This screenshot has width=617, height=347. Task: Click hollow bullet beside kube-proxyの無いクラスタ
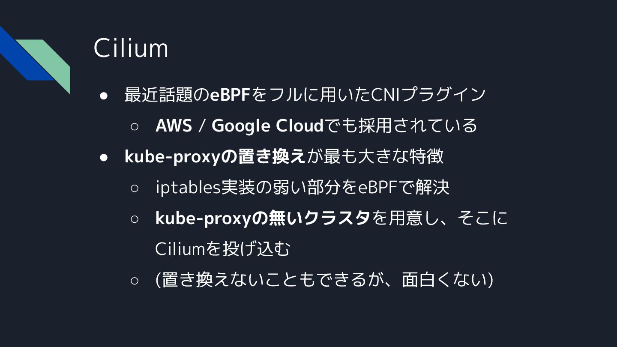tap(134, 219)
